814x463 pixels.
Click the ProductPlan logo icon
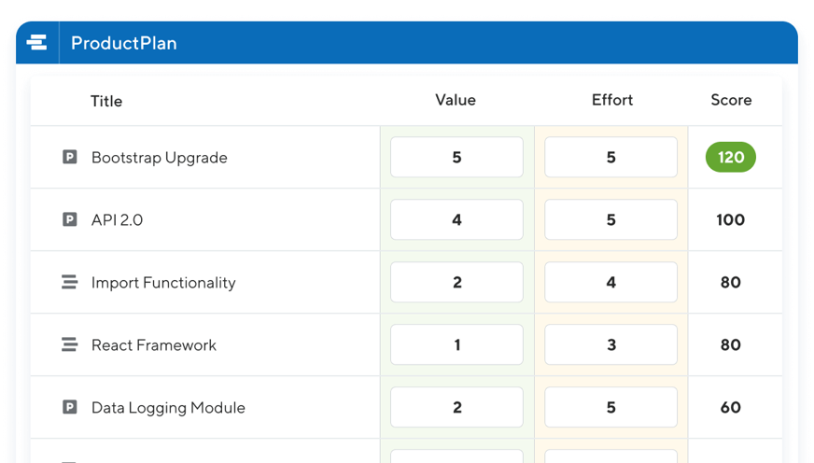click(x=36, y=43)
